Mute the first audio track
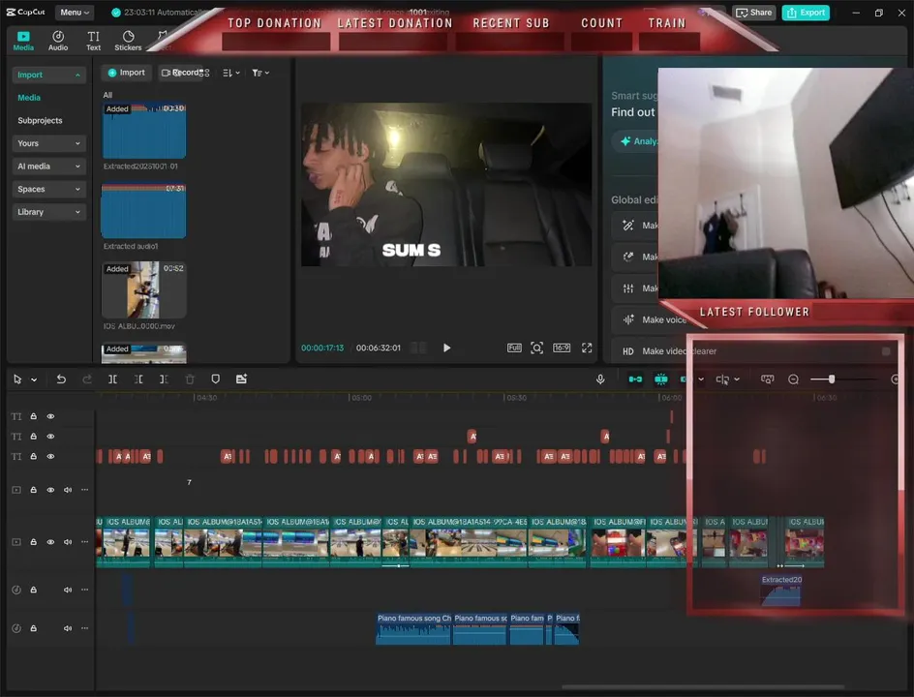Viewport: 914px width, 697px height. pyautogui.click(x=68, y=590)
